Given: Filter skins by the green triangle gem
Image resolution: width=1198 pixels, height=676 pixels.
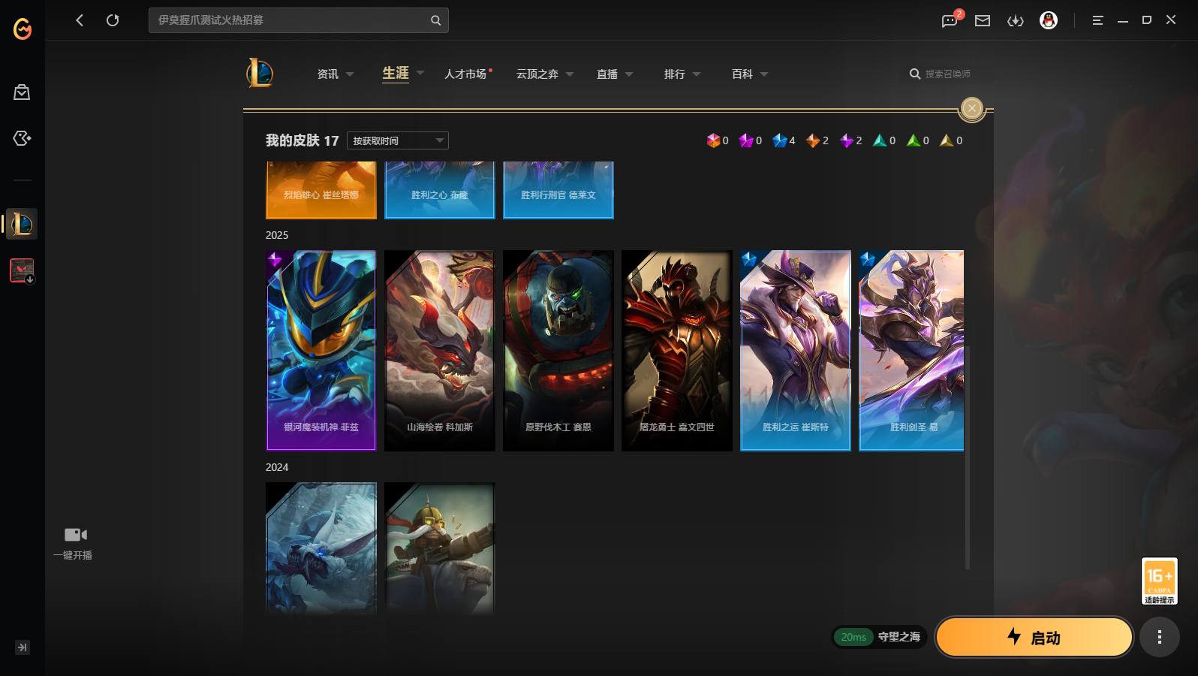Looking at the screenshot, I should coord(914,140).
